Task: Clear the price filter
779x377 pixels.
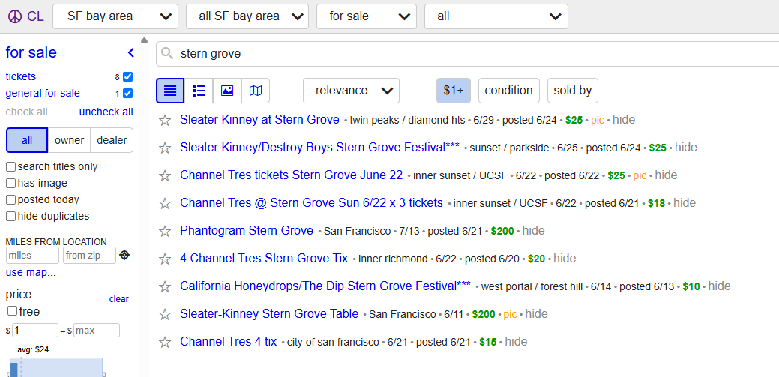Action: click(x=119, y=299)
